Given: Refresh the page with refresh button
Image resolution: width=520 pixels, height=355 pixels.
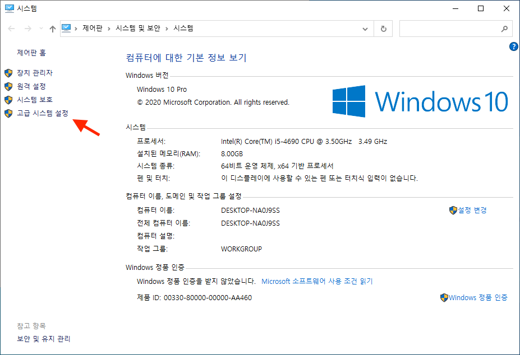Looking at the screenshot, I should coord(383,29).
